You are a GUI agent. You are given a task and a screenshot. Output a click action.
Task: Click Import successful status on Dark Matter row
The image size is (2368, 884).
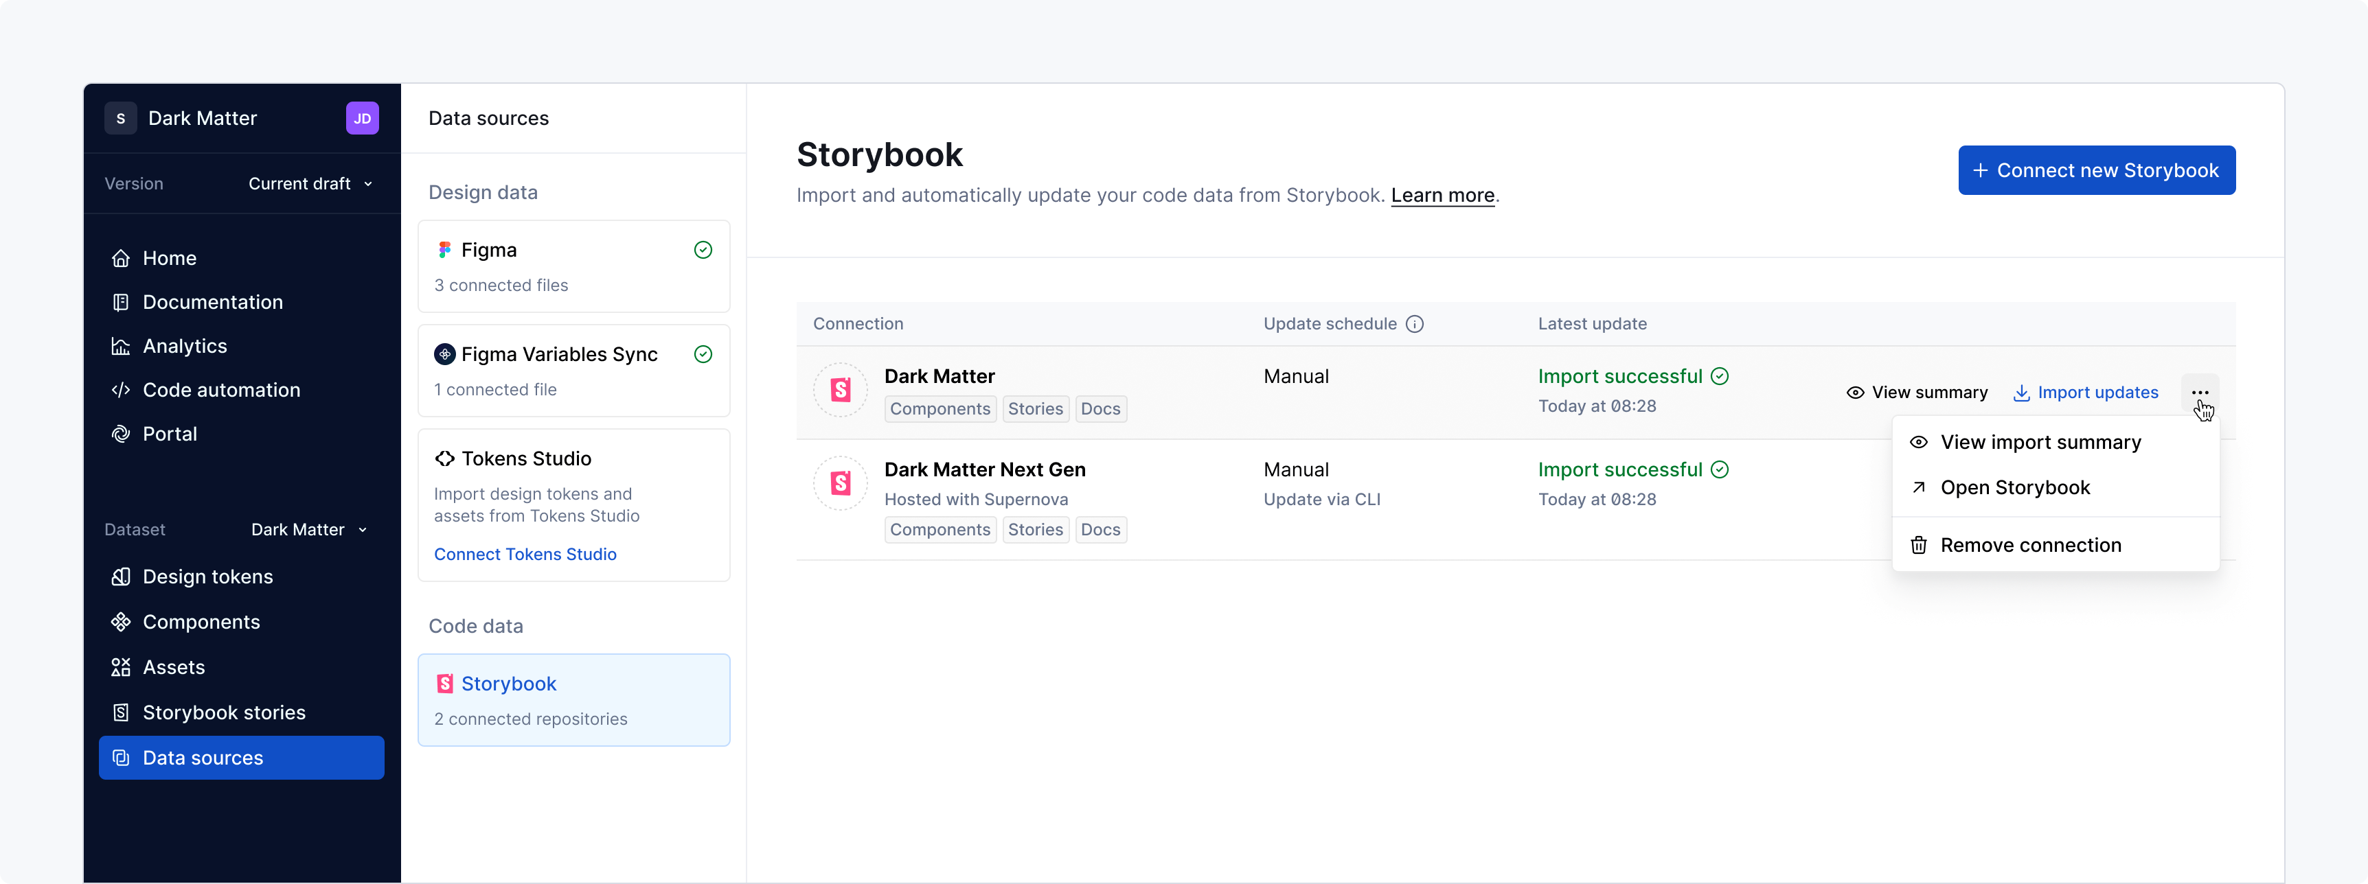pyautogui.click(x=1632, y=377)
